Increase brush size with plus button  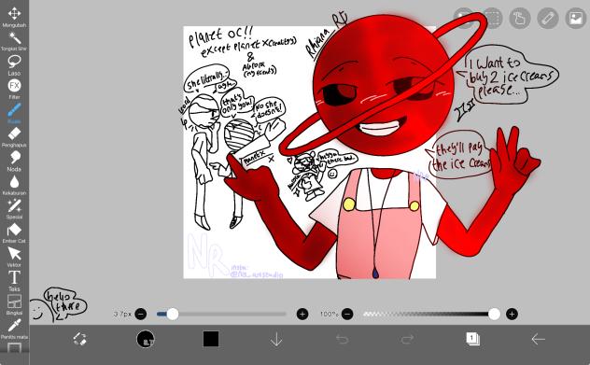(x=302, y=314)
